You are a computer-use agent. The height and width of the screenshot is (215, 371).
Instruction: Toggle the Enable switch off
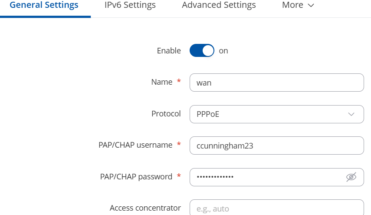click(202, 50)
